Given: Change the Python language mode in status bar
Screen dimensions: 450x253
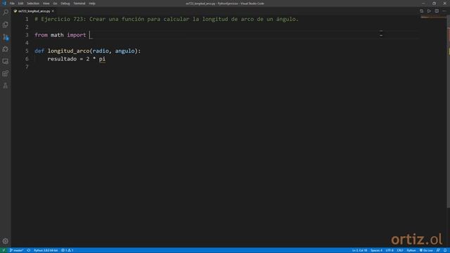Looking at the screenshot, I should 411,250.
